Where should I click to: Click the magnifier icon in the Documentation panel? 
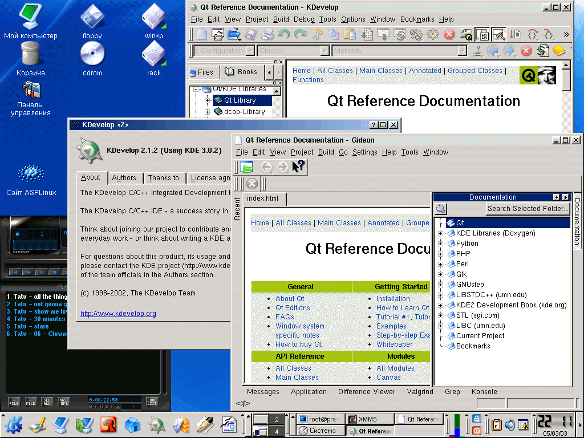tap(441, 209)
